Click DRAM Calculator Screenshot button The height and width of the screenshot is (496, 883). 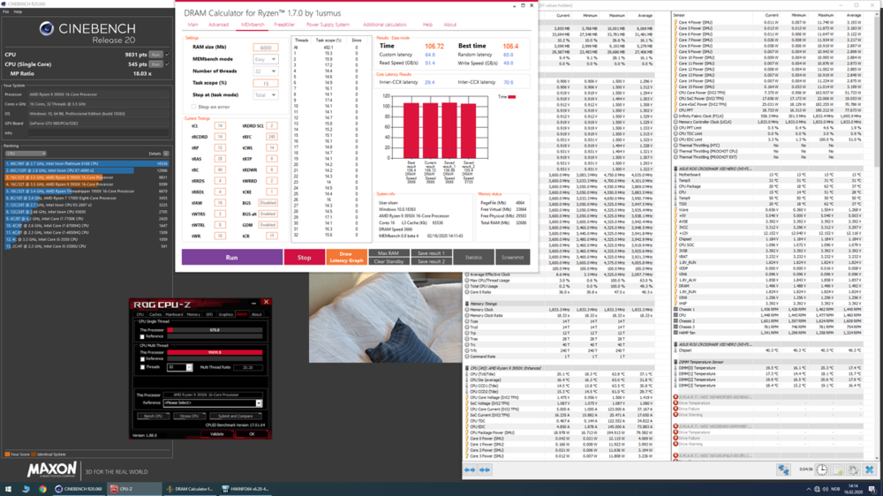pos(512,258)
